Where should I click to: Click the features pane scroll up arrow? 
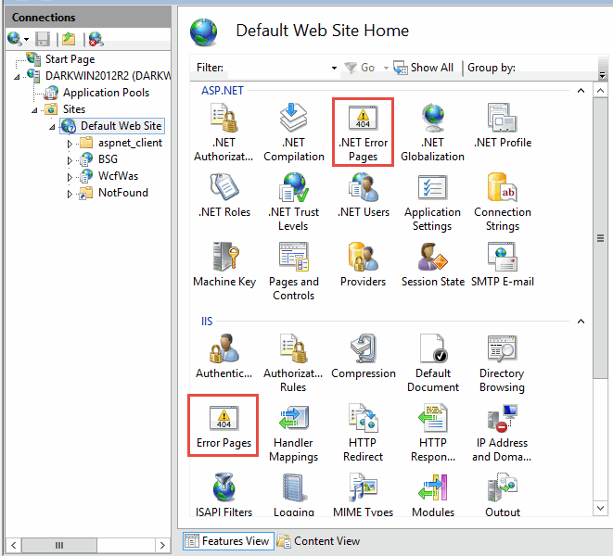[x=601, y=91]
